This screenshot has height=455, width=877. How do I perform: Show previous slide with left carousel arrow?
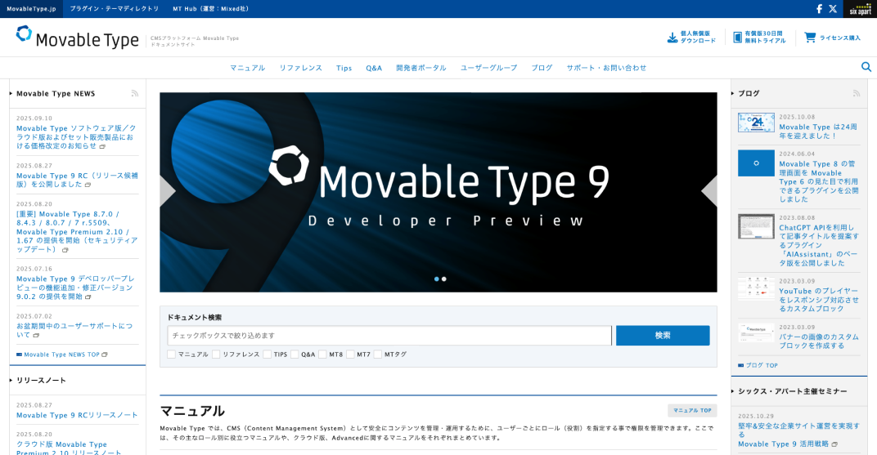pos(168,191)
